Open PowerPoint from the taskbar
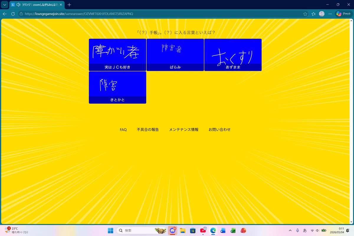This screenshot has height=236, width=354. (x=243, y=230)
